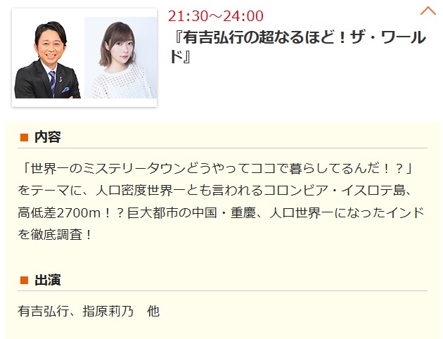The width and height of the screenshot is (443, 339).
Task: Click the wrapped title ending ド』
Action: pyautogui.click(x=181, y=57)
